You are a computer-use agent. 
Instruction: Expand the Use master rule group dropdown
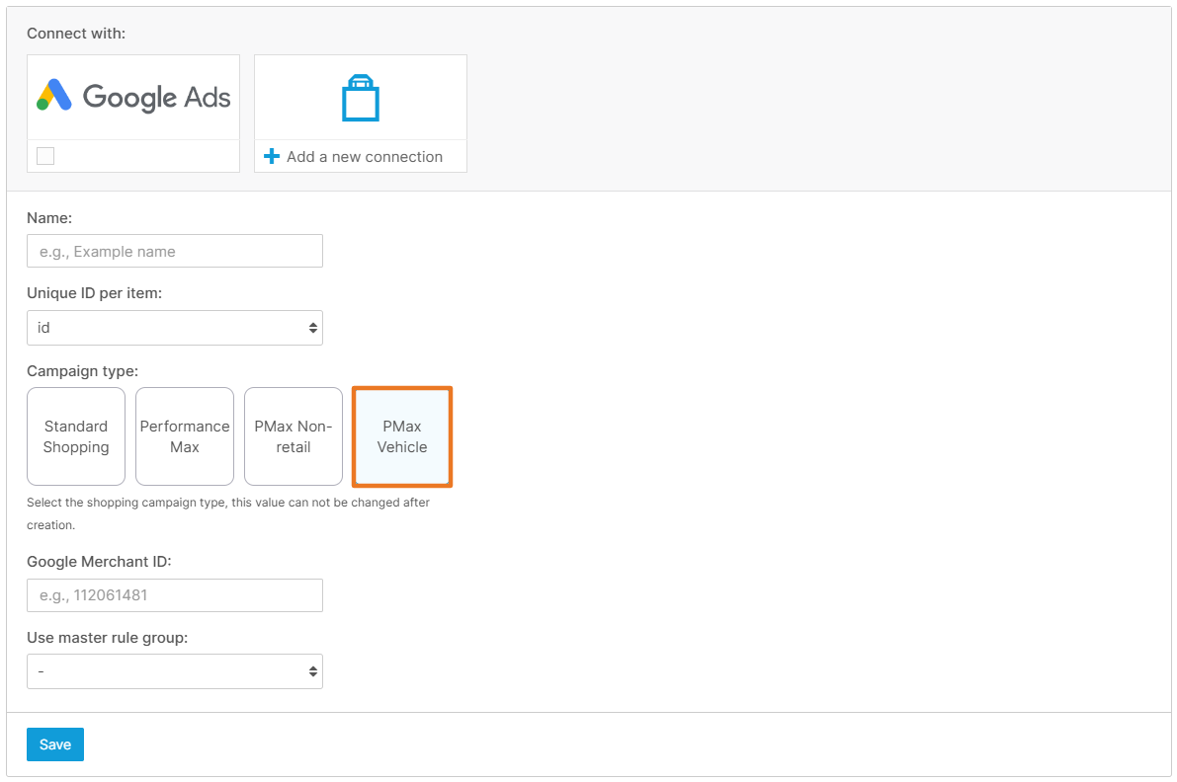(175, 671)
